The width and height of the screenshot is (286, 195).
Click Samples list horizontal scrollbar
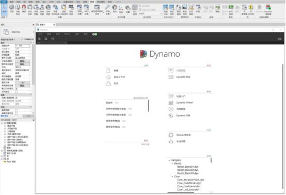tap(181, 192)
